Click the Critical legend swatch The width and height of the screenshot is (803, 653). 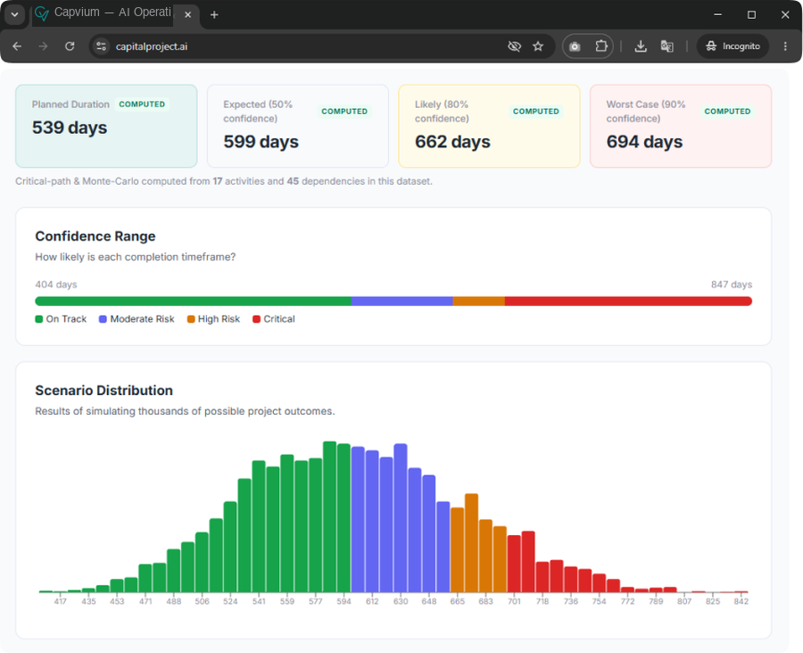tap(257, 319)
